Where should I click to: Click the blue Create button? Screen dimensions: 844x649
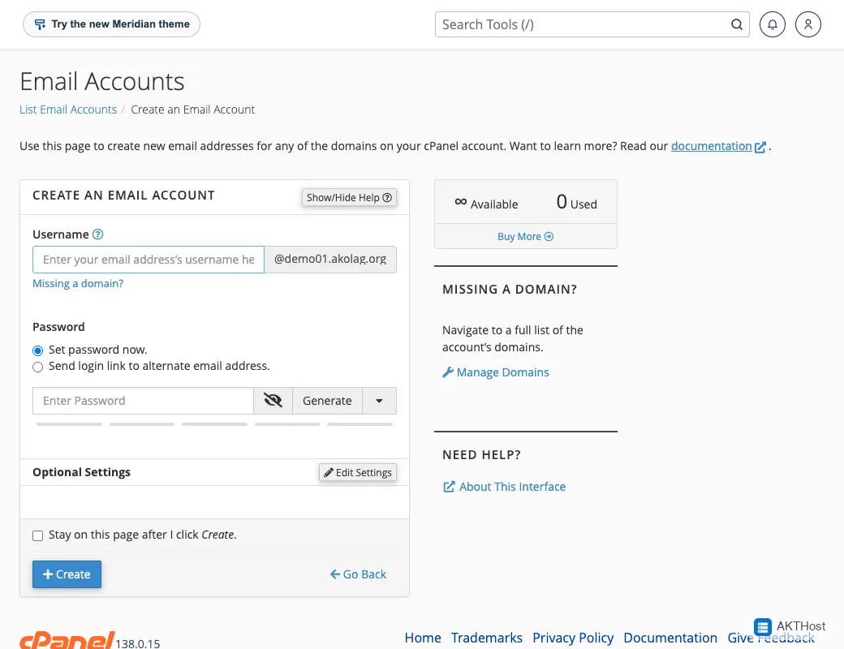pos(67,574)
